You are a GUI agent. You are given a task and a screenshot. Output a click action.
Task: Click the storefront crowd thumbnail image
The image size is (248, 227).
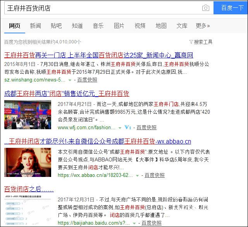[28, 114]
